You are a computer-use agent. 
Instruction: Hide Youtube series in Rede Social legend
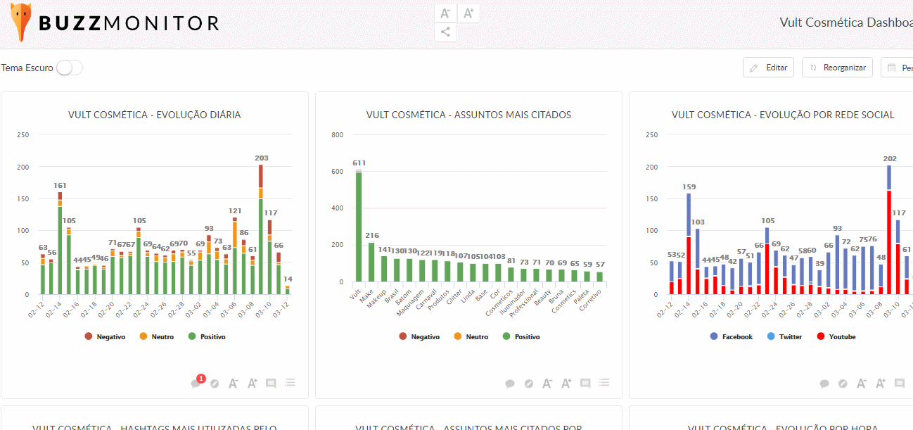836,337
